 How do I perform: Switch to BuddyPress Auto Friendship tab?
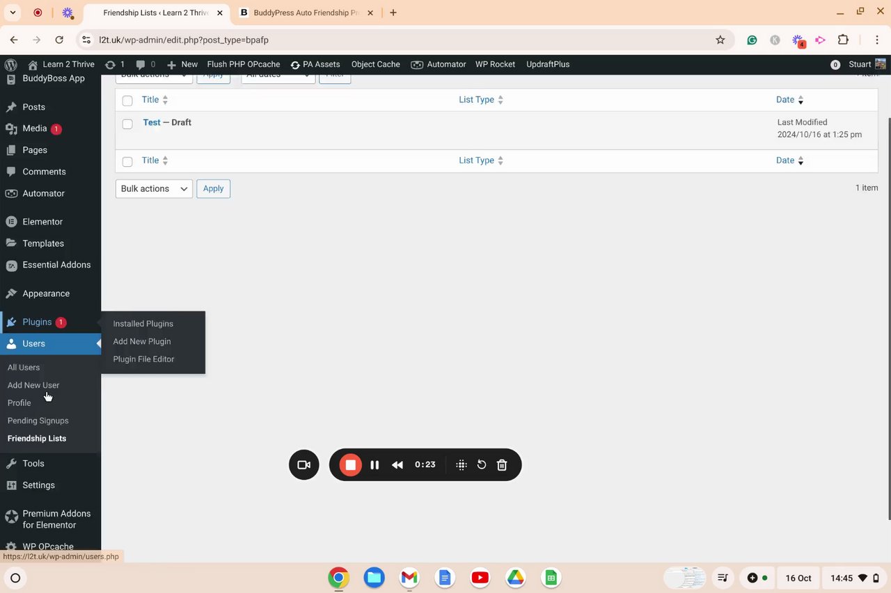pyautogui.click(x=305, y=13)
